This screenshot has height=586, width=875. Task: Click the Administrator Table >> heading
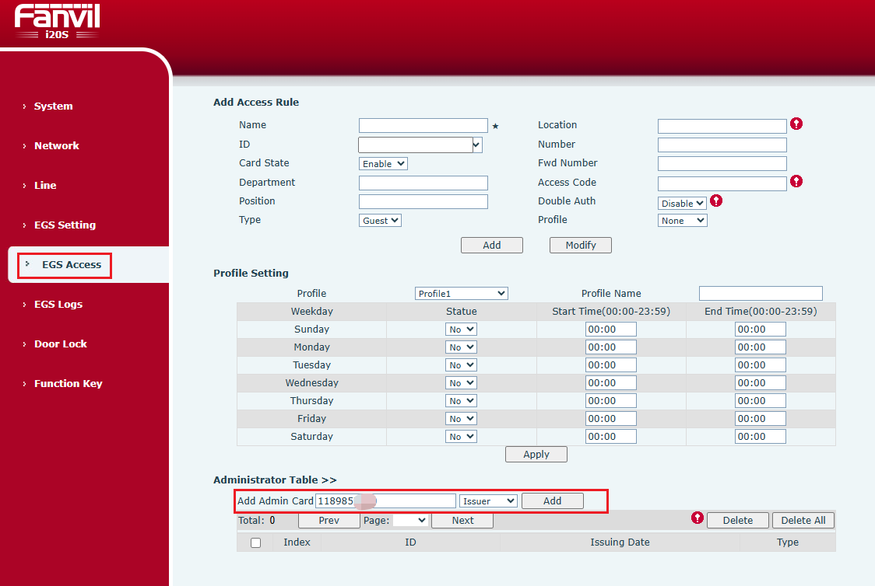coord(275,480)
